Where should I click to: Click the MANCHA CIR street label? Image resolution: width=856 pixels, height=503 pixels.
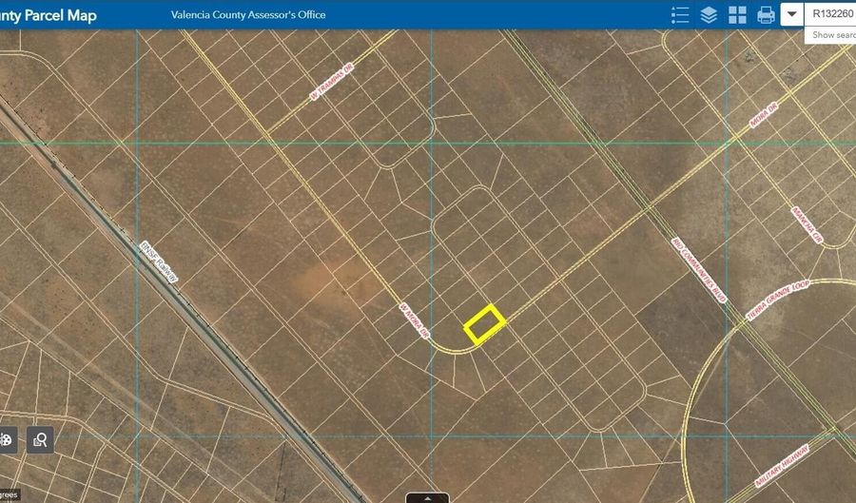(x=807, y=224)
